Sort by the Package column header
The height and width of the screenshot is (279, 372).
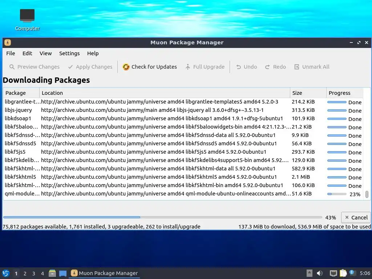coord(21,93)
